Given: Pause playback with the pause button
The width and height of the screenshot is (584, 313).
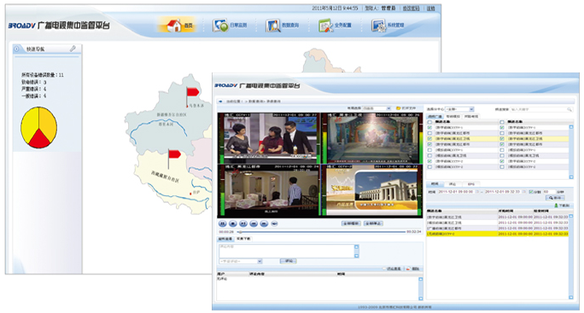Looking at the screenshot, I should tap(222, 223).
